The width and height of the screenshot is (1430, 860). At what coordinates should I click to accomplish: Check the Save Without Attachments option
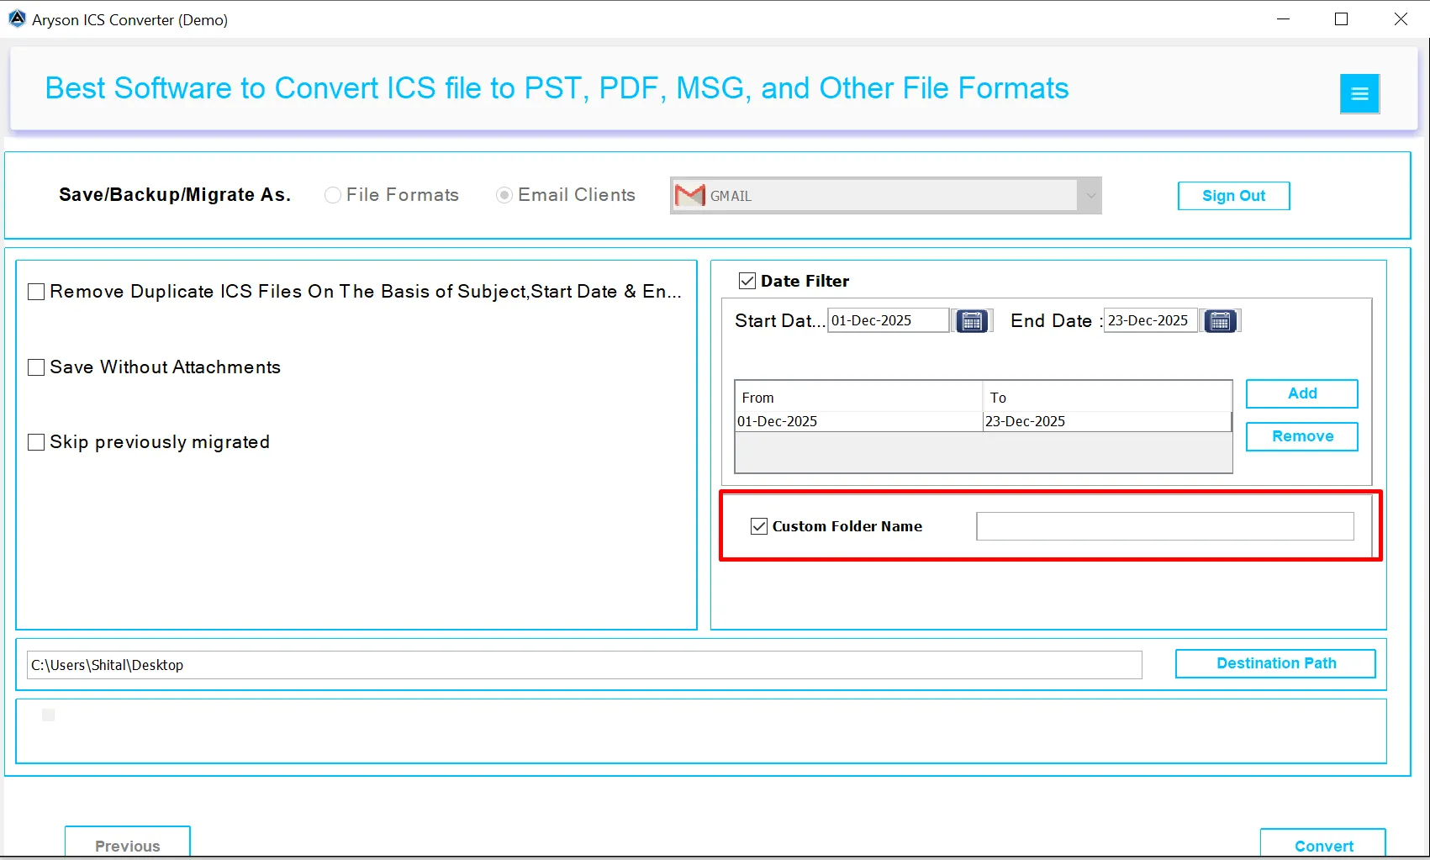[x=35, y=367]
